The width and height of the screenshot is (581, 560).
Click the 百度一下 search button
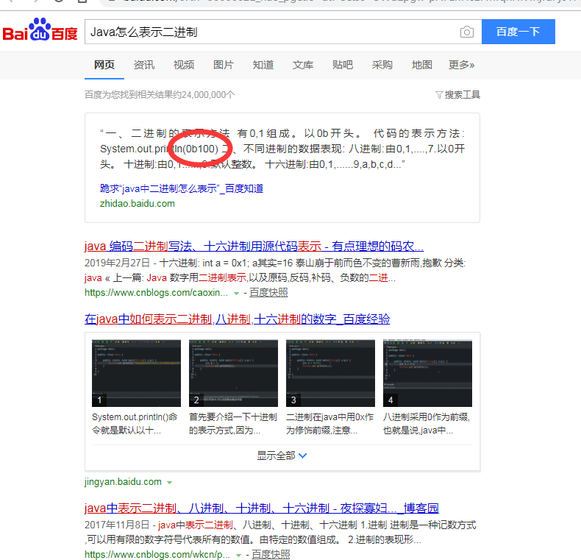(x=518, y=32)
